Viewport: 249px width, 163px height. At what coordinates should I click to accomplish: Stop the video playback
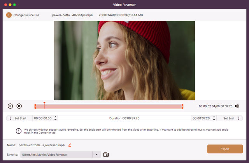pyautogui.click(x=19, y=106)
